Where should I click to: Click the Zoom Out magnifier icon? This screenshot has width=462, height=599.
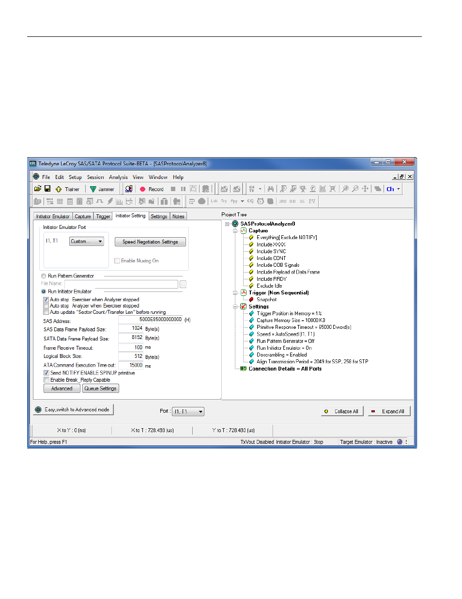[355, 189]
